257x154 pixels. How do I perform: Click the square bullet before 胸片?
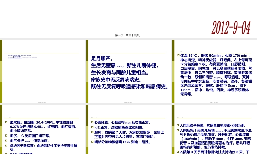coord(92,132)
